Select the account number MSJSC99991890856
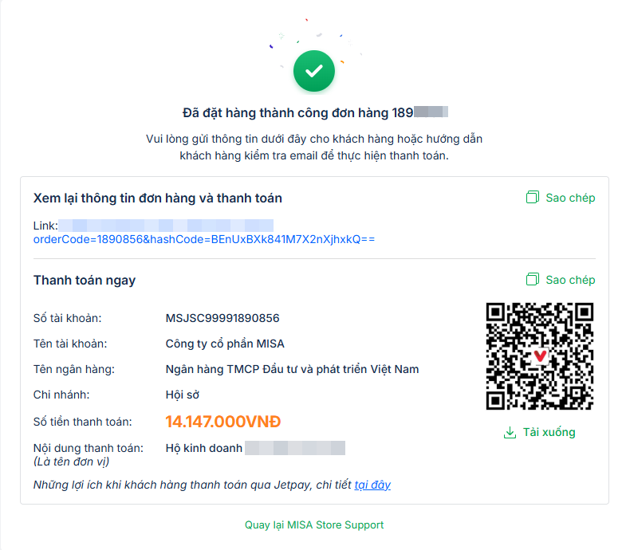The image size is (626, 550). 222,318
